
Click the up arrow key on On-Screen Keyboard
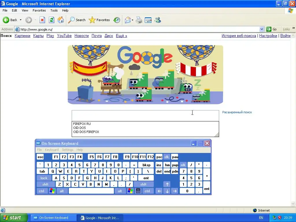click(167, 184)
